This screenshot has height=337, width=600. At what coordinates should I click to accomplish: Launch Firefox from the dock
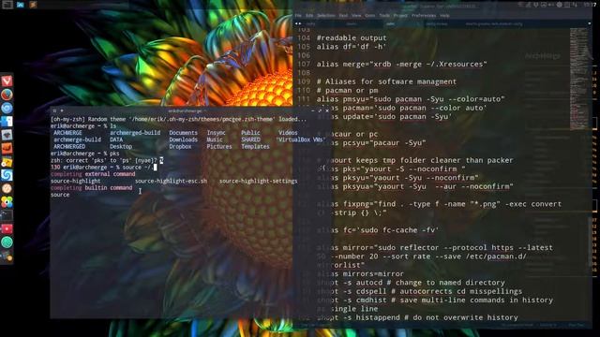coord(7,95)
